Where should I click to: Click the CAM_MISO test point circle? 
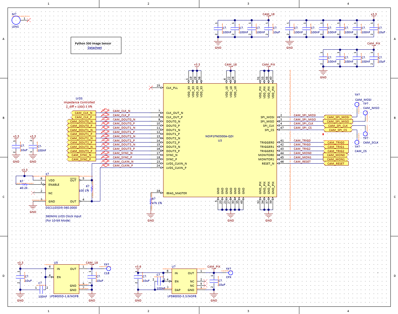coord(365,113)
